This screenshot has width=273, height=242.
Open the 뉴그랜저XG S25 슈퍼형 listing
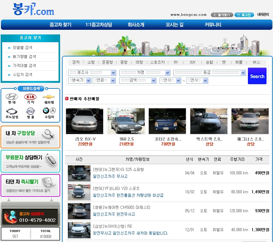118,169
